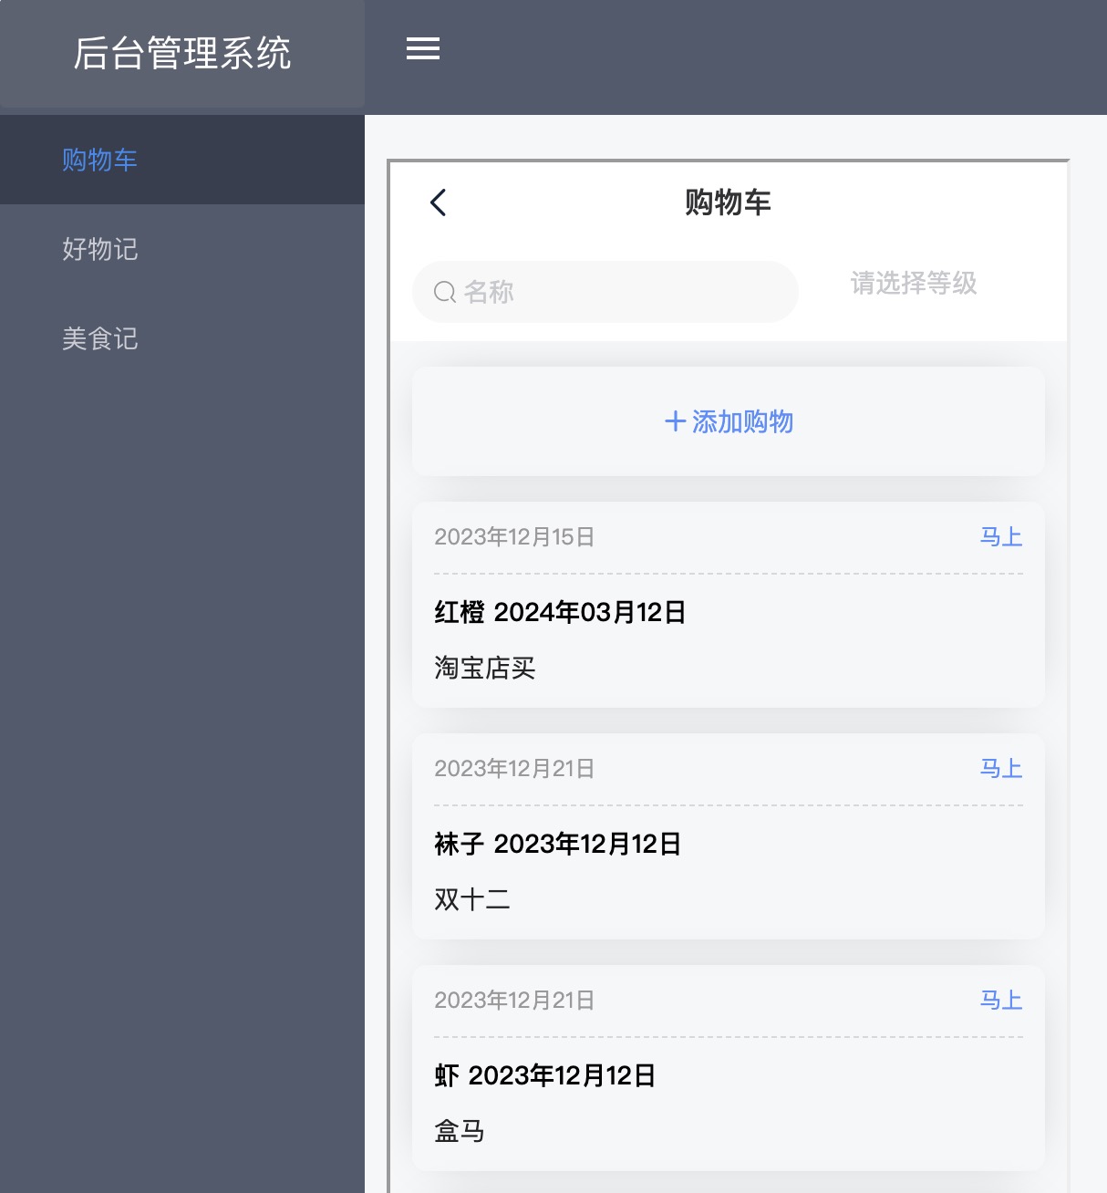This screenshot has height=1193, width=1107.
Task: Go back with the left chevron arrow
Action: (439, 202)
